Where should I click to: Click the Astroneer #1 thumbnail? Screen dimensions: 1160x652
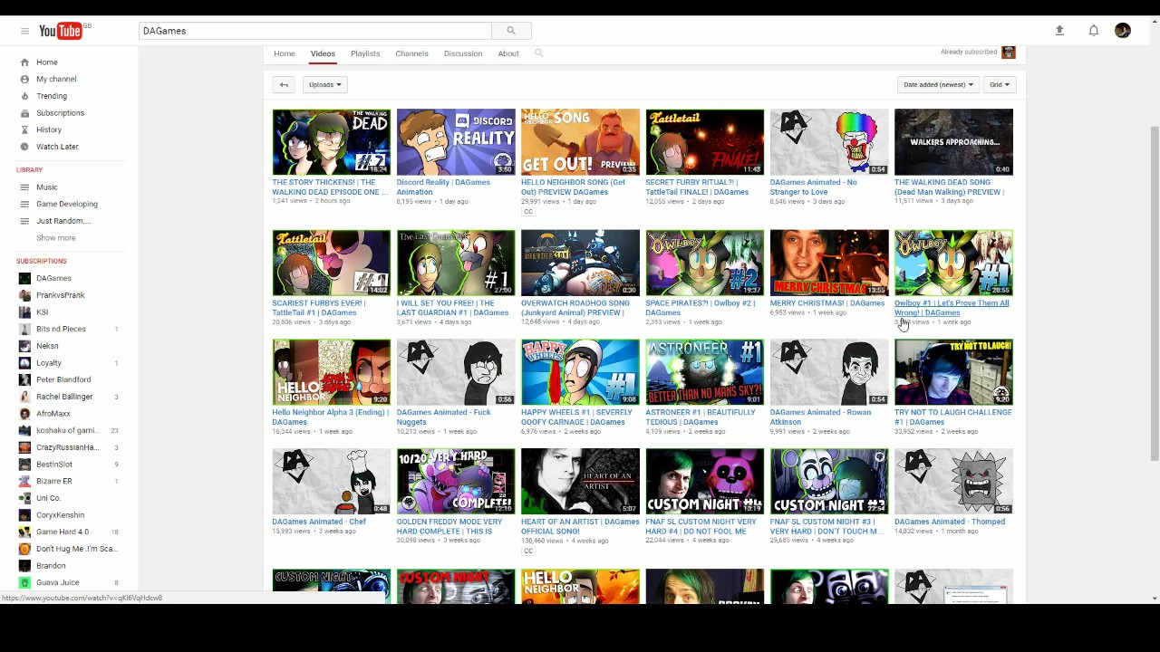click(x=705, y=372)
